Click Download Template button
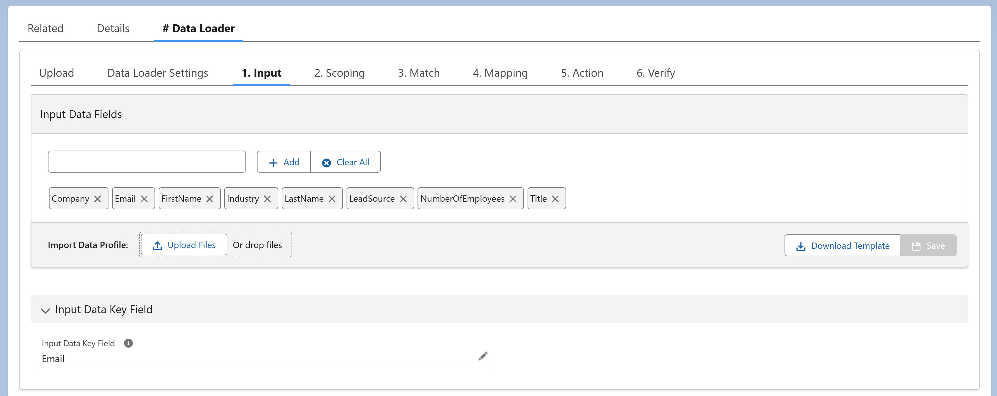 [842, 246]
